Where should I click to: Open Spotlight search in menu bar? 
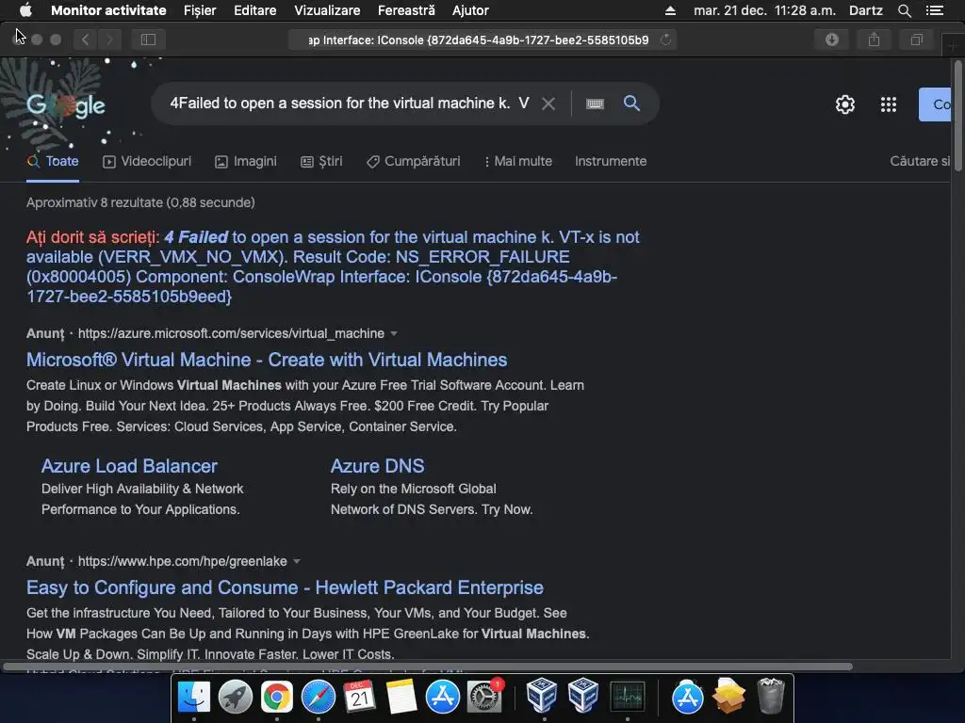[x=904, y=10]
